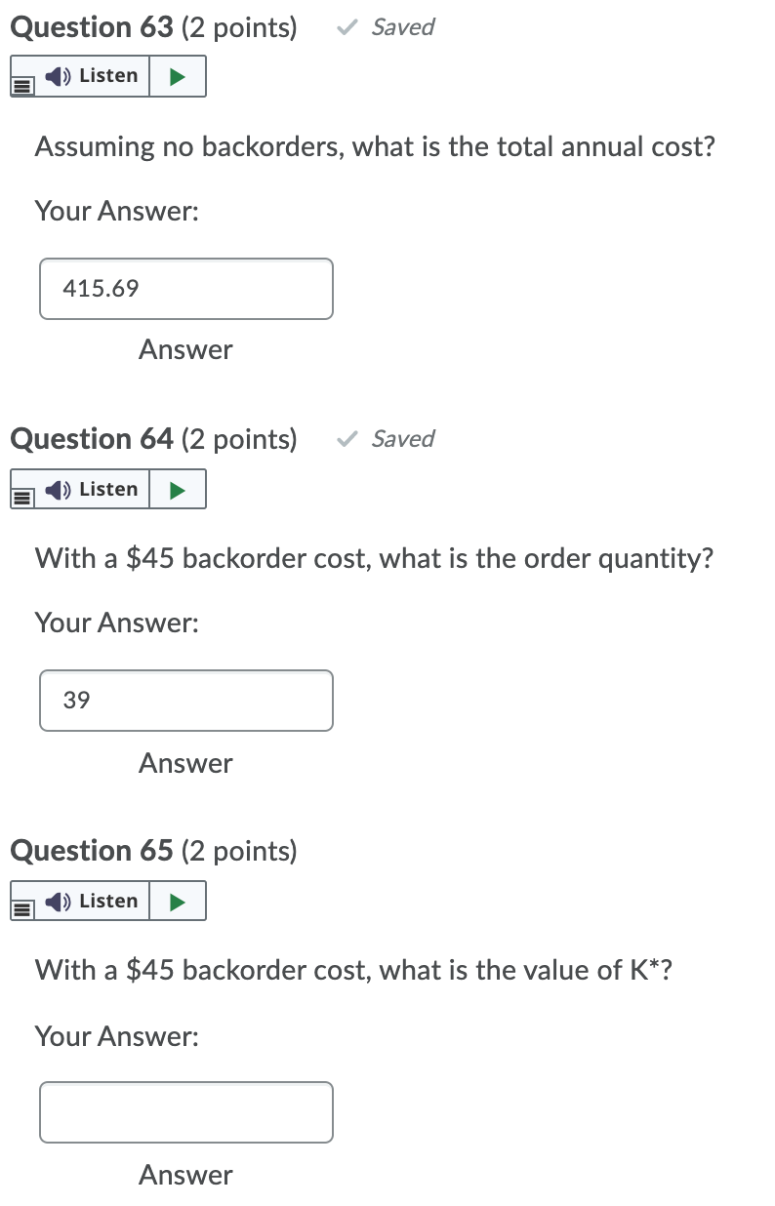Select the text reader icon beside Question 65 Listen

(x=23, y=911)
